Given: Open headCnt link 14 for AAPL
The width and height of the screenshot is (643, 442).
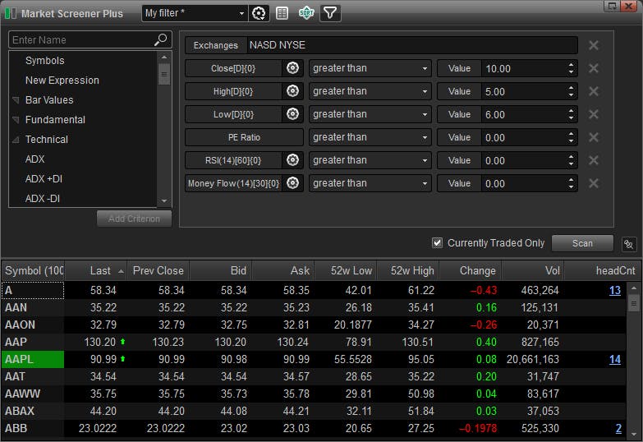Looking at the screenshot, I should pyautogui.click(x=614, y=359).
